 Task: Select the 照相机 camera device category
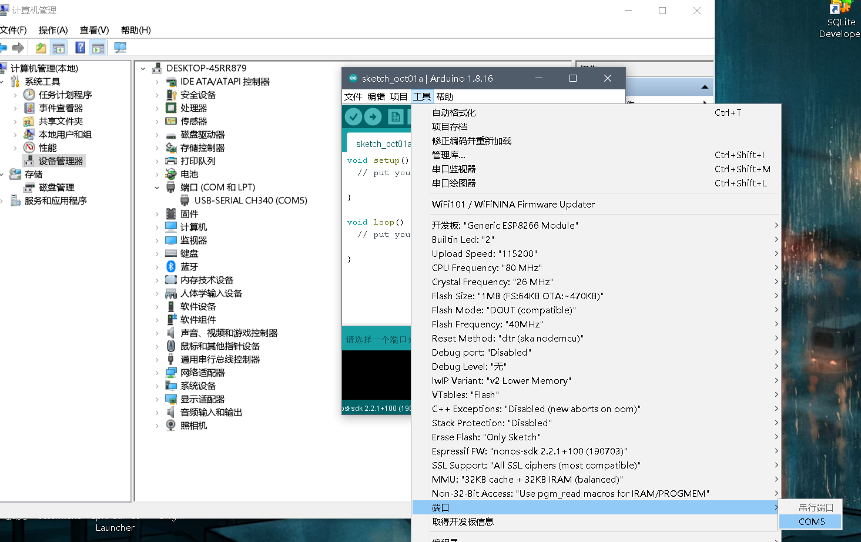pyautogui.click(x=194, y=426)
